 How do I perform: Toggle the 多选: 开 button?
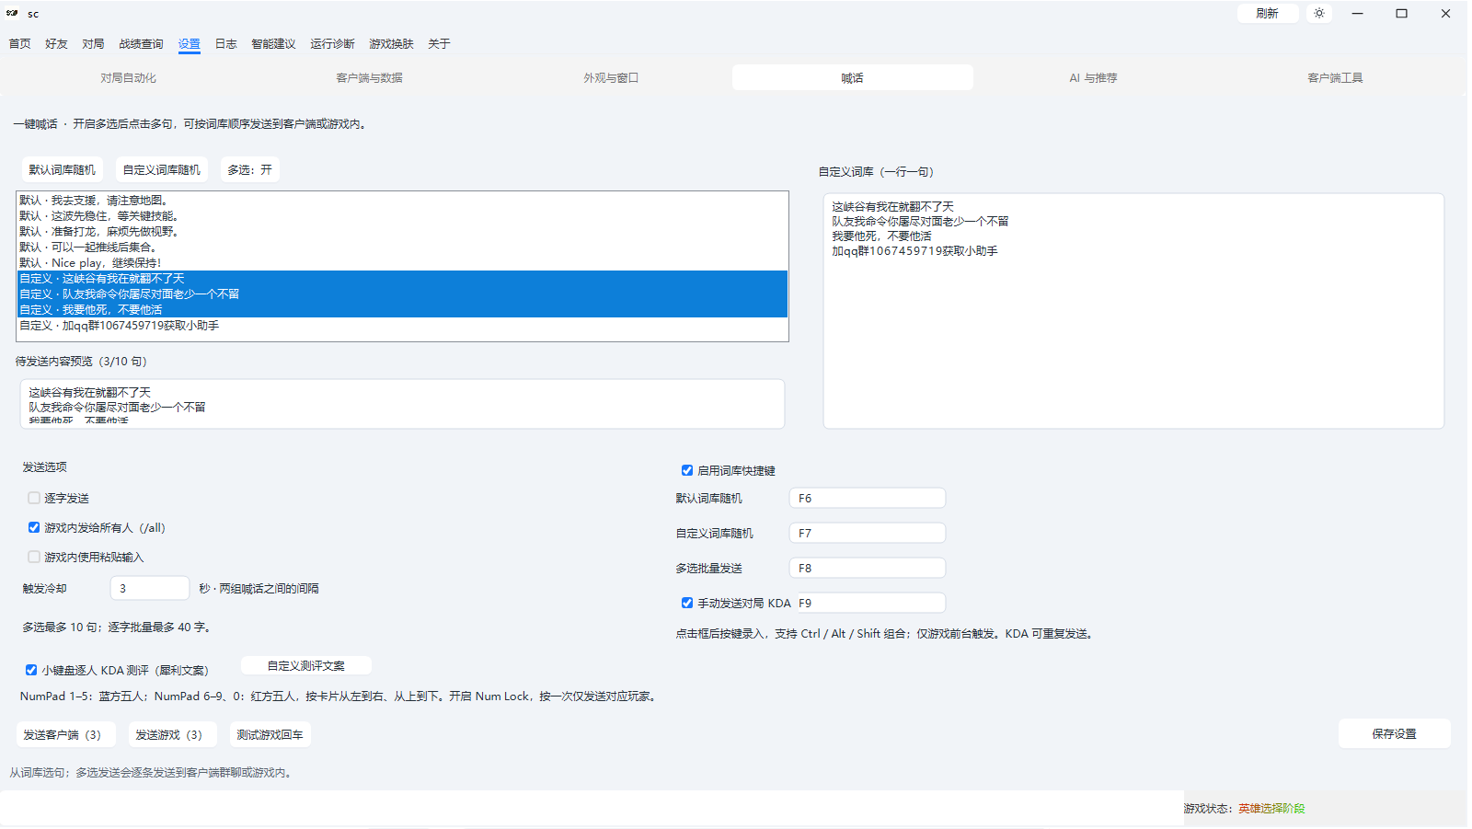(249, 169)
